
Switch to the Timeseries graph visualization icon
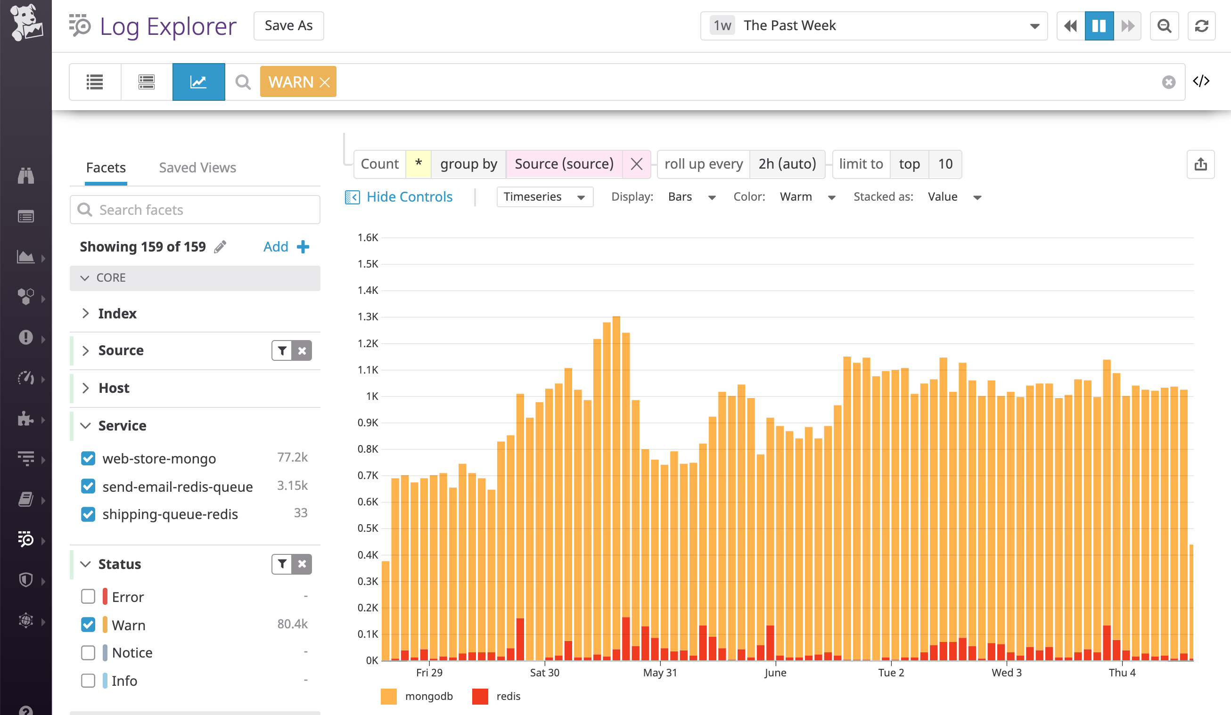[198, 81]
